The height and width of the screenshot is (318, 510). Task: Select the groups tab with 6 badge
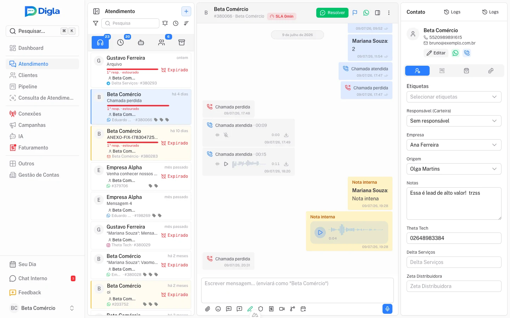161,42
